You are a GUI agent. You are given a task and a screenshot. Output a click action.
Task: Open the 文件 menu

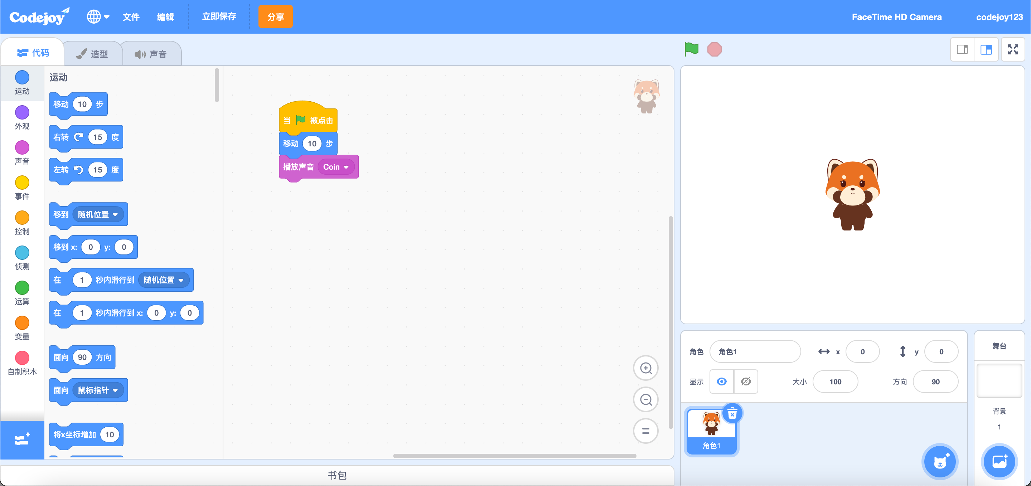point(131,17)
